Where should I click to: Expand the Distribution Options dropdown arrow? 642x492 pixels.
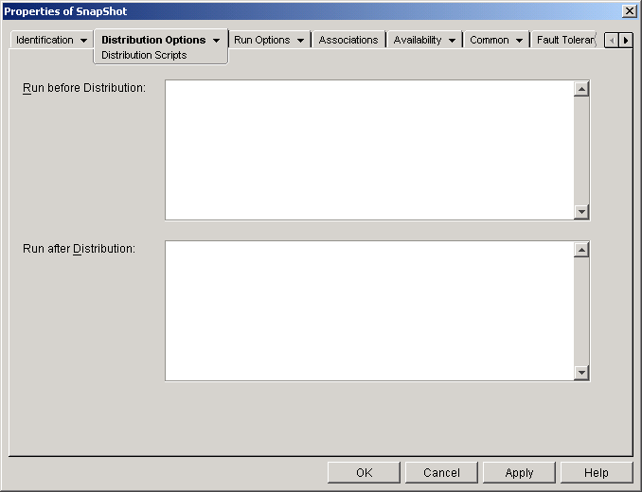(216, 41)
